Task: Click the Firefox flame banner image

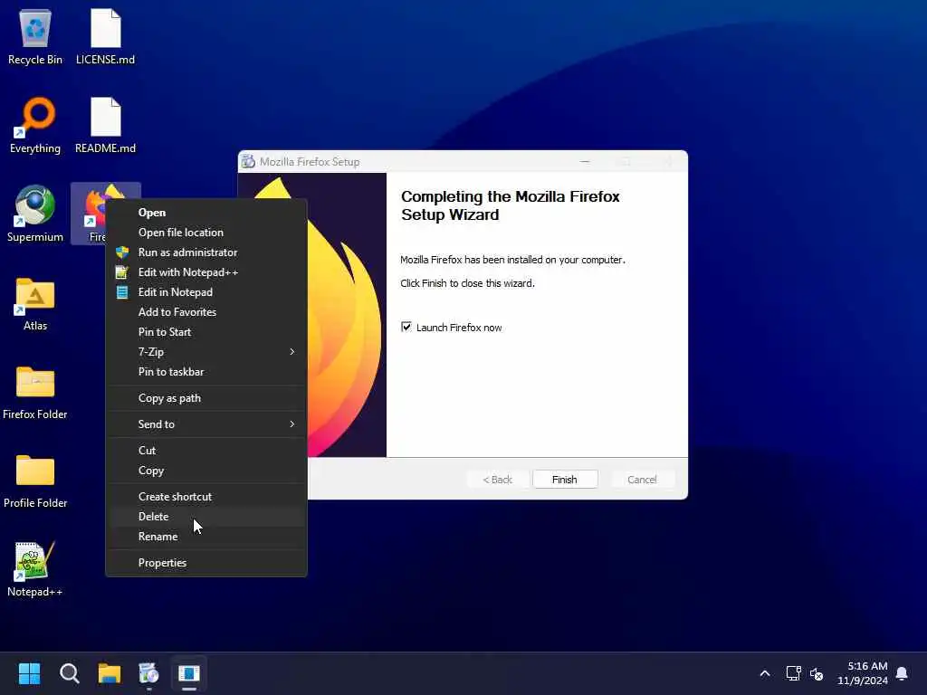Action: click(x=347, y=314)
